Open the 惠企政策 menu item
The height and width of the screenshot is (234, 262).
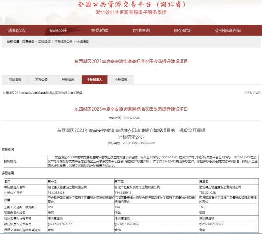click(x=182, y=31)
